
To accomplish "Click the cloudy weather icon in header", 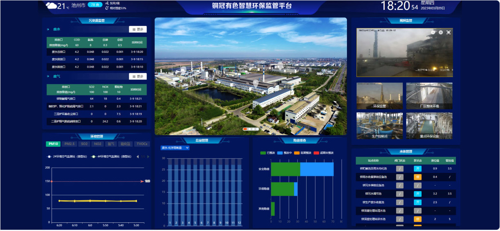I will pyautogui.click(x=51, y=5).
